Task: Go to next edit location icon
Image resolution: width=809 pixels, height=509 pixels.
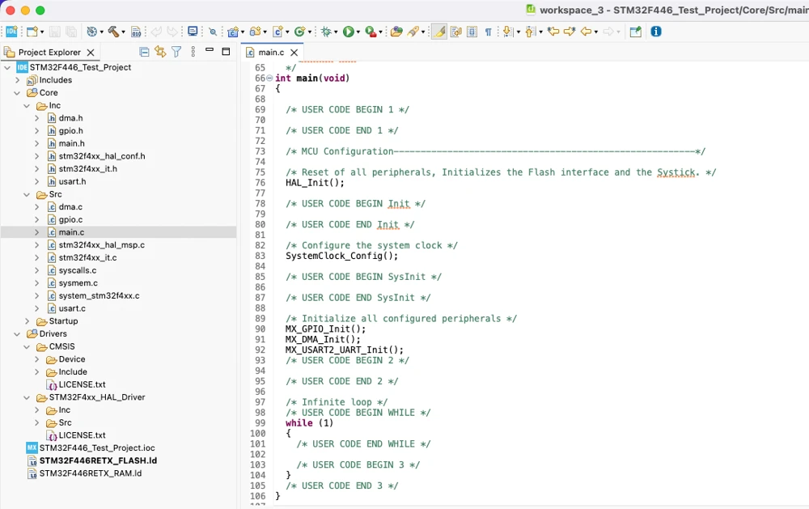Action: pos(570,32)
